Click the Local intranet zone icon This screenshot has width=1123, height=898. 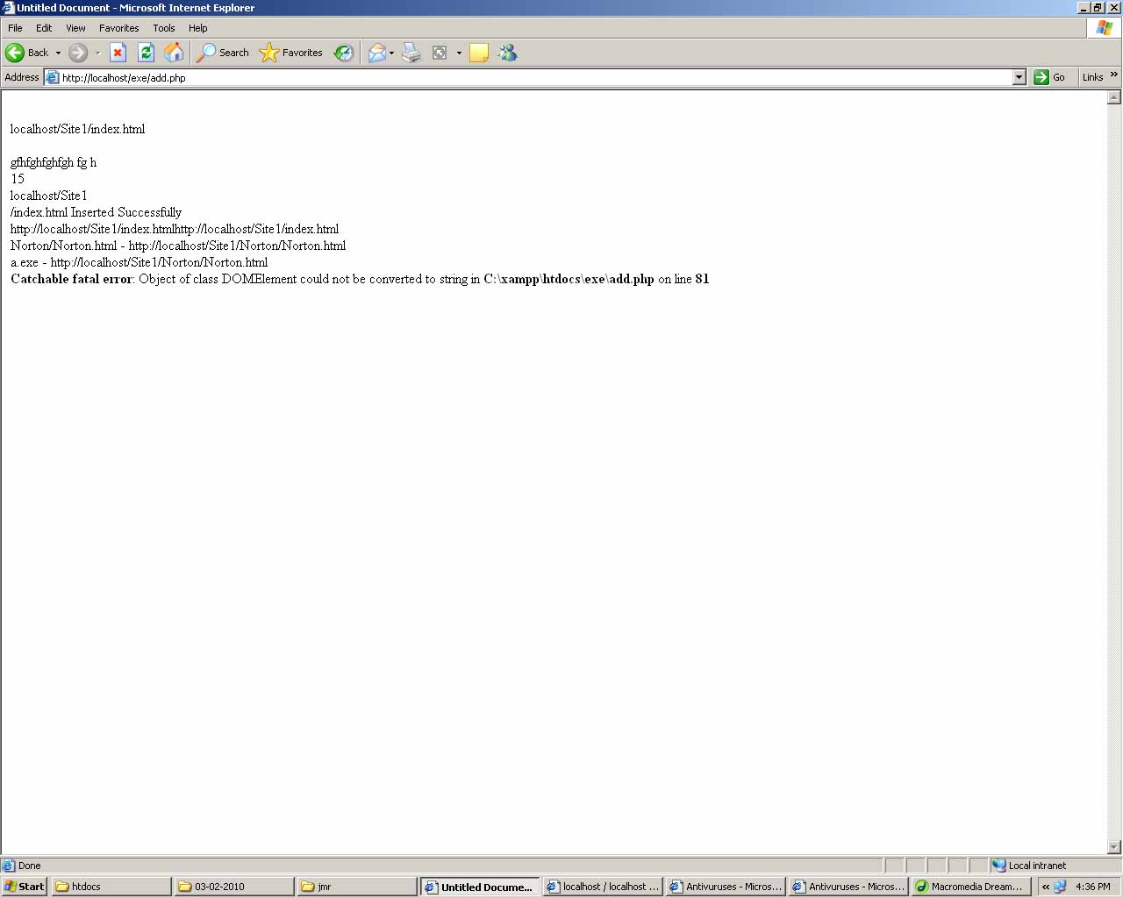point(998,866)
